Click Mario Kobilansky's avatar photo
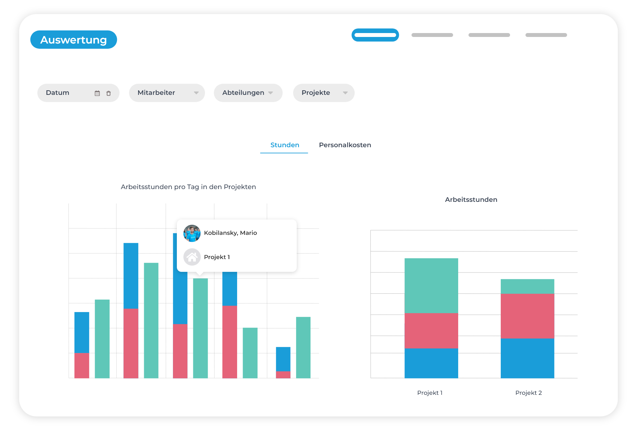The image size is (637, 439). point(192,233)
